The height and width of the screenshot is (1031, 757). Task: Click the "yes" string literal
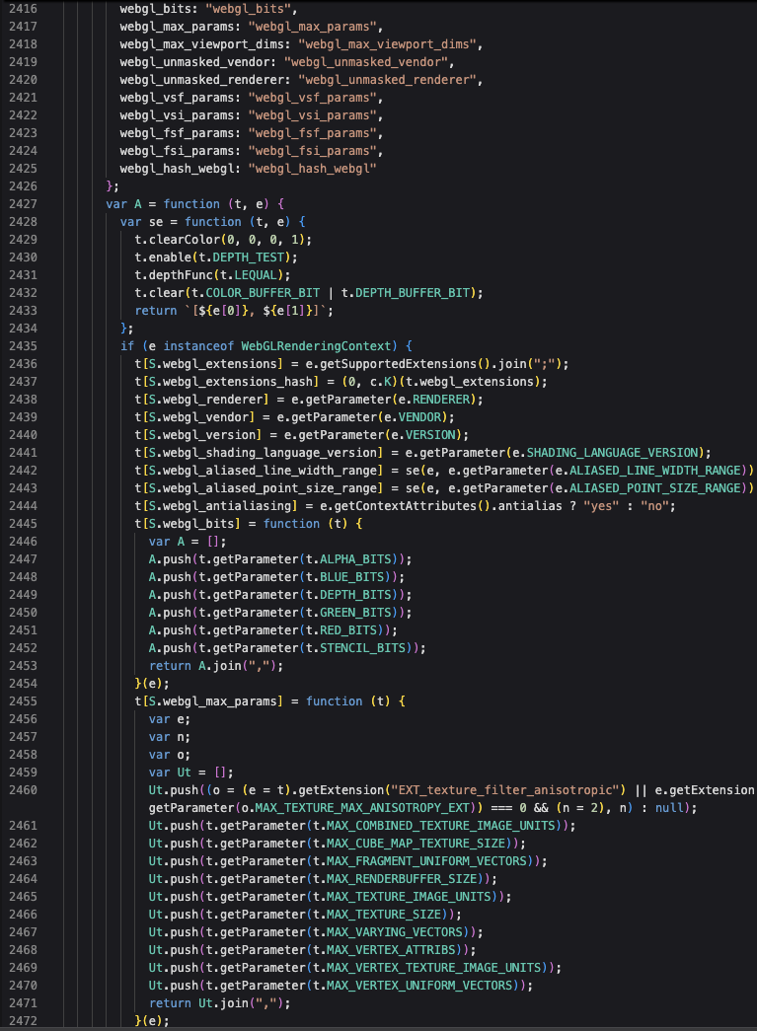[x=600, y=506]
